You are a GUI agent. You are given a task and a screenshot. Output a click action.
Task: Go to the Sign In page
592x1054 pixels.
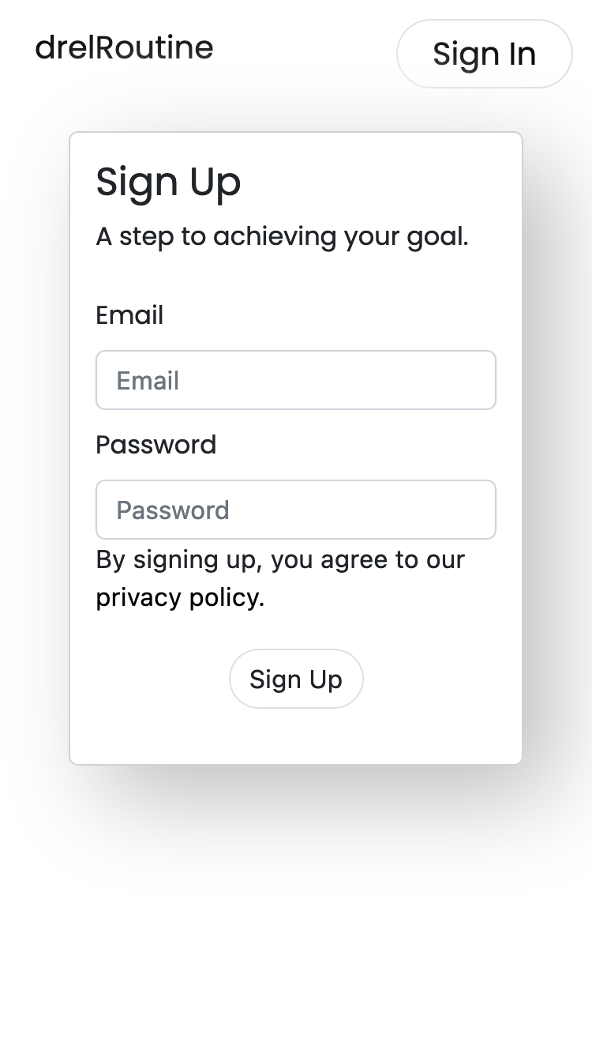[484, 54]
